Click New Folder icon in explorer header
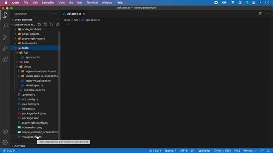The width and height of the screenshot is (273, 153). point(46,25)
